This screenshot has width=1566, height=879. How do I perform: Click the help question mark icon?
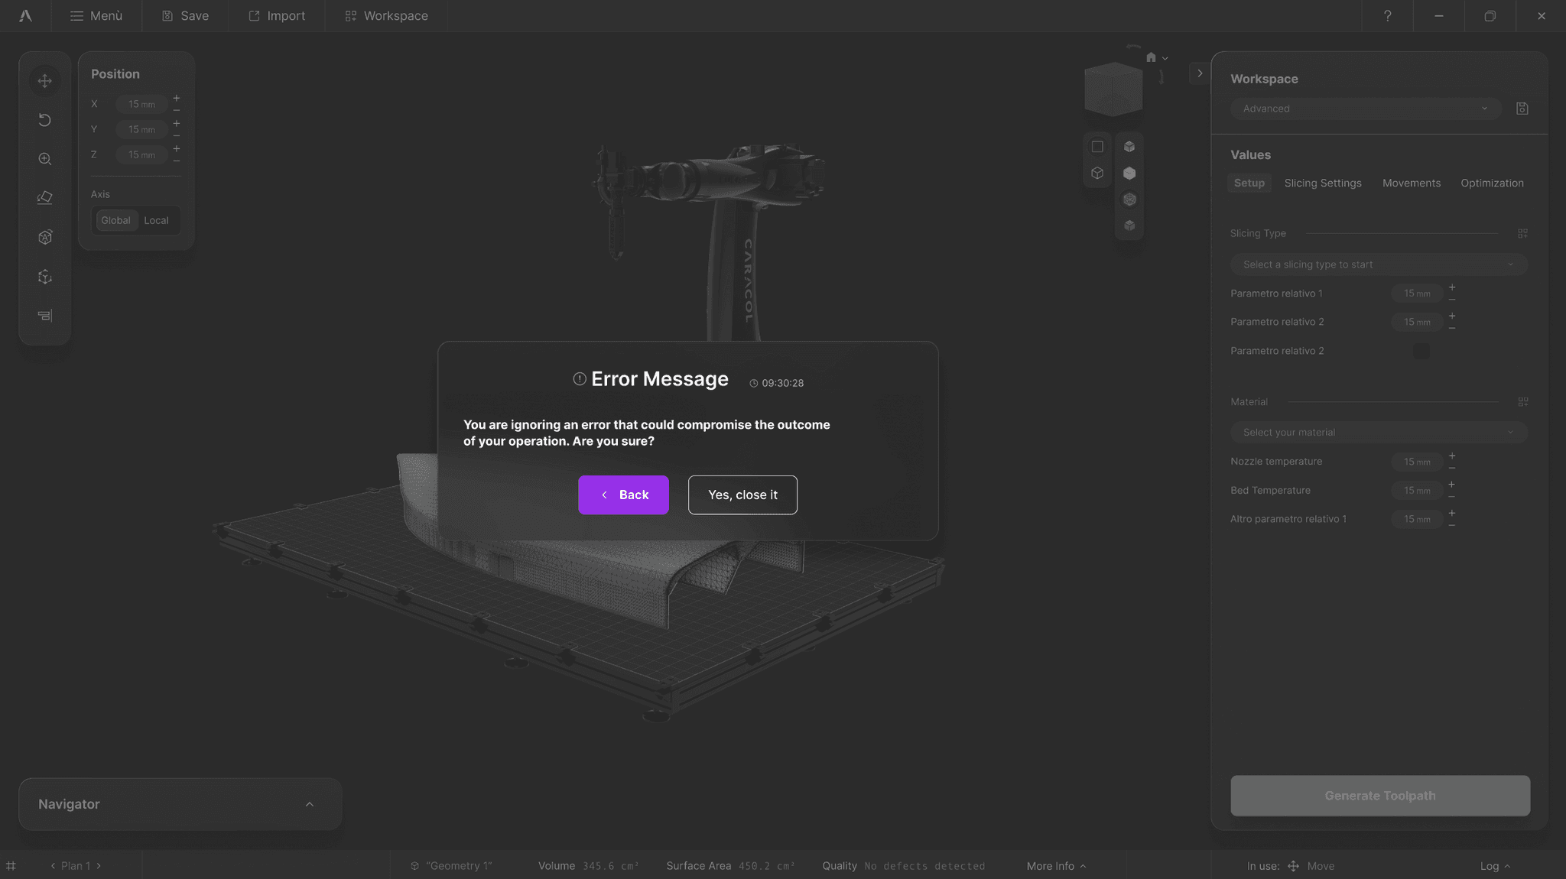point(1387,16)
